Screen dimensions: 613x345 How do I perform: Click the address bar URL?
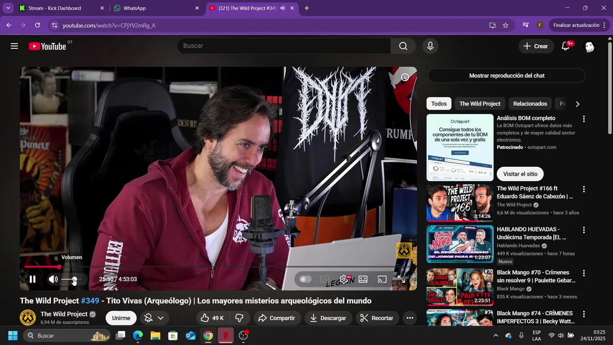[109, 25]
